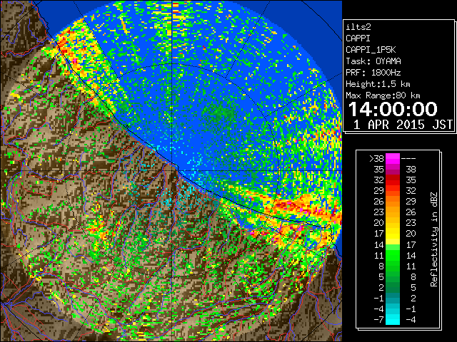This screenshot has width=457, height=342.
Task: Click the '---' legend label
Action: pyautogui.click(x=408, y=158)
